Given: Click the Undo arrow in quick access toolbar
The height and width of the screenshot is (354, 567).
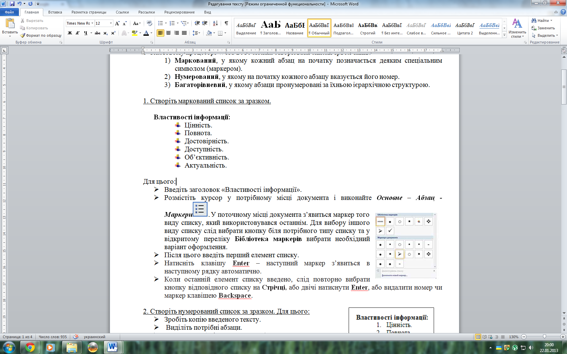Looking at the screenshot, I should click(20, 4).
